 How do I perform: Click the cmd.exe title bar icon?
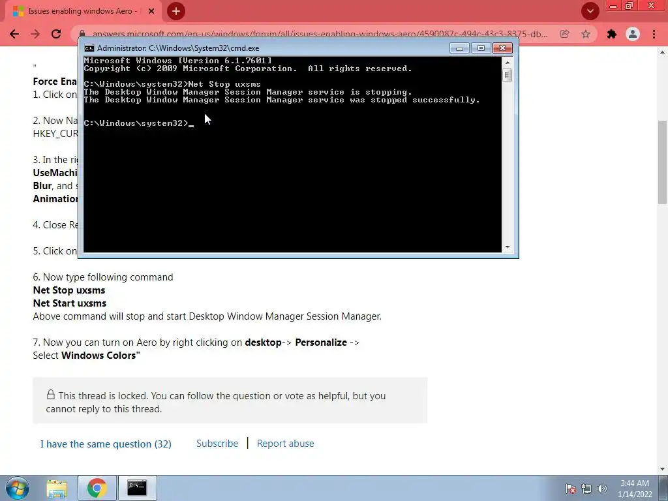coord(89,48)
